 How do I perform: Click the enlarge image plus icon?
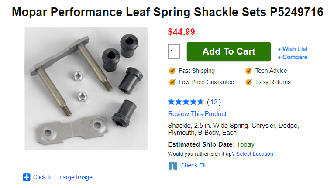point(27,177)
